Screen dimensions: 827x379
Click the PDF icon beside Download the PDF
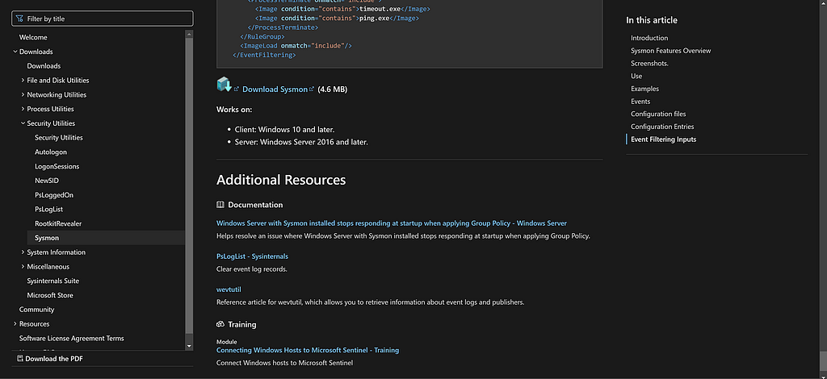click(20, 359)
